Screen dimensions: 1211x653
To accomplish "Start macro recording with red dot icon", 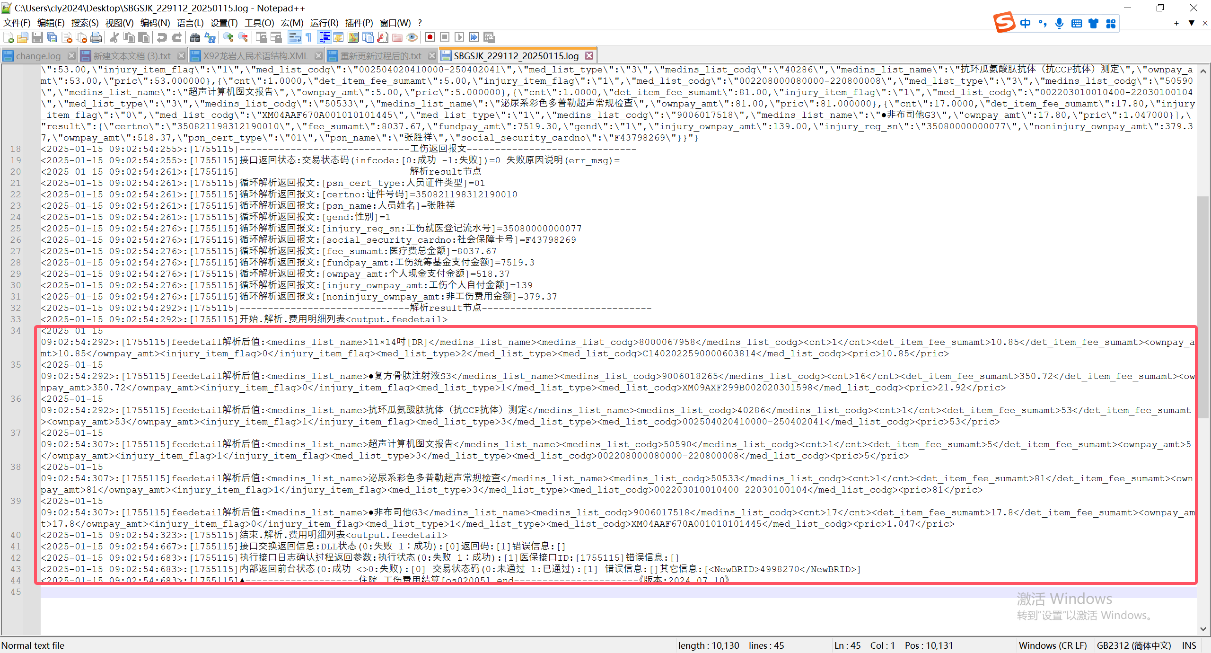I will (430, 37).
